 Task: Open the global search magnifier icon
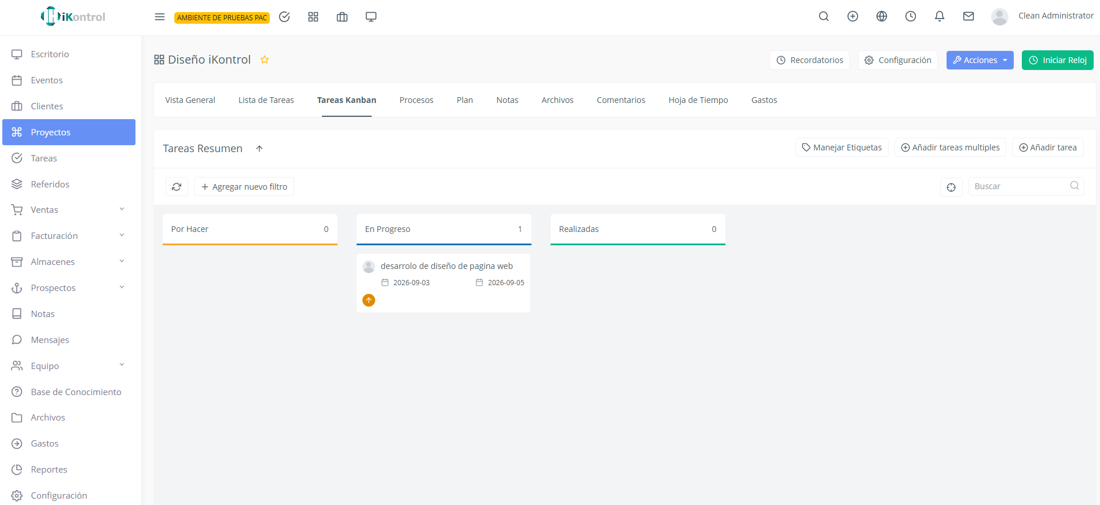click(824, 16)
